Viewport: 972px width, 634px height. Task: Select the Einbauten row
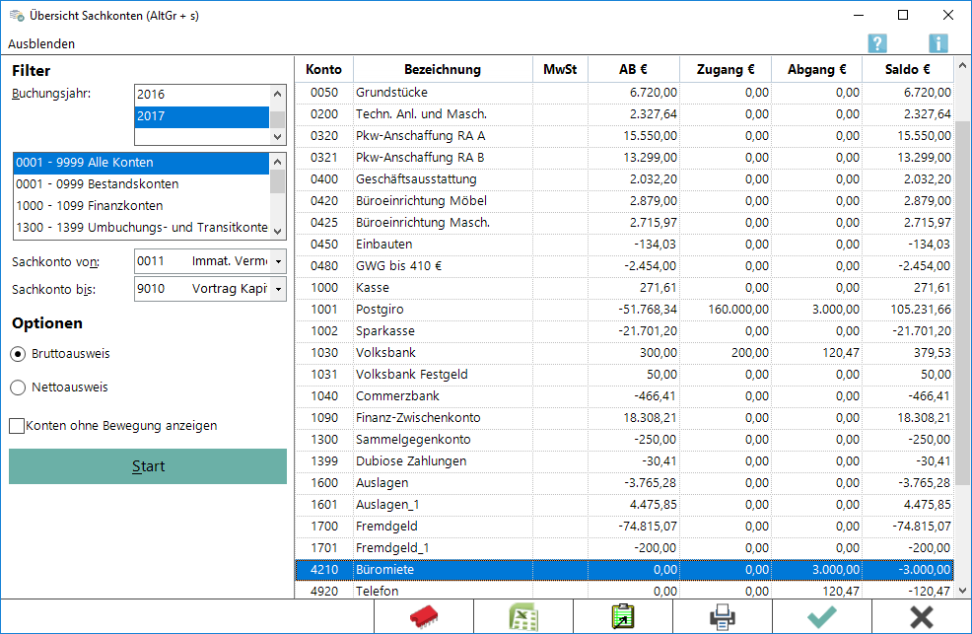point(624,245)
